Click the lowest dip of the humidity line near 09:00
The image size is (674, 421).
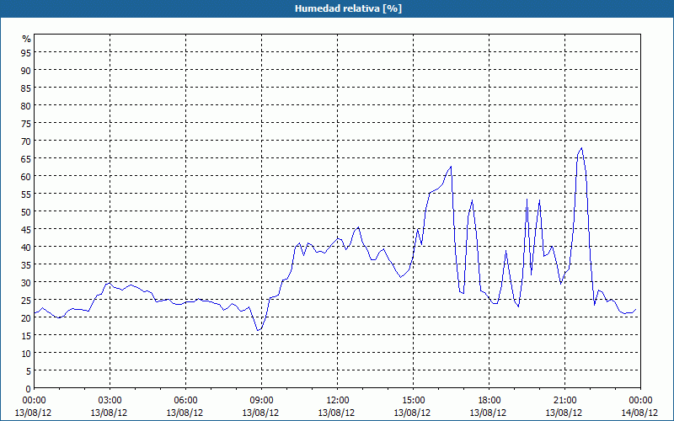tap(258, 330)
